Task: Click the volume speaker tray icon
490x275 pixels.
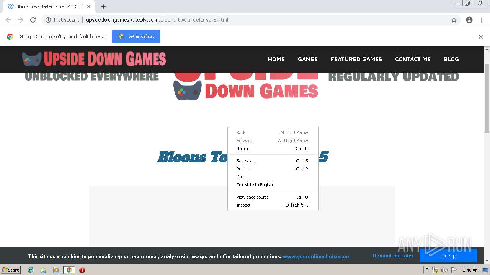Action: [444, 270]
